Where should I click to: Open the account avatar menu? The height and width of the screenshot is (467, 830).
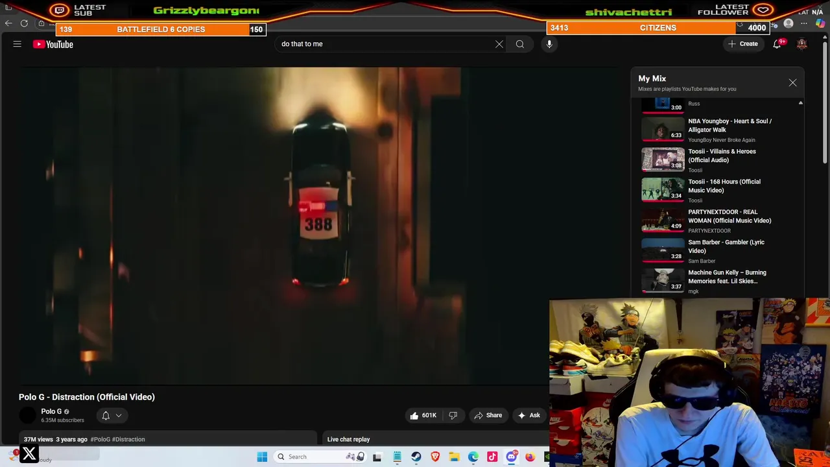pyautogui.click(x=802, y=44)
